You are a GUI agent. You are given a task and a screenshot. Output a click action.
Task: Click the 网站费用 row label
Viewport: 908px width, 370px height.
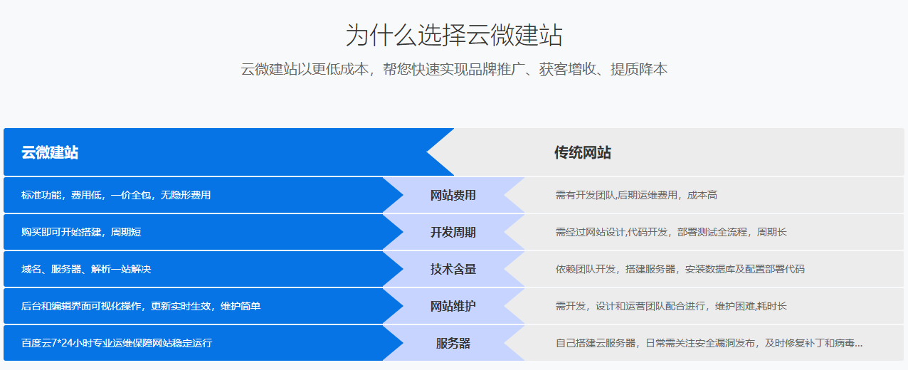click(453, 195)
